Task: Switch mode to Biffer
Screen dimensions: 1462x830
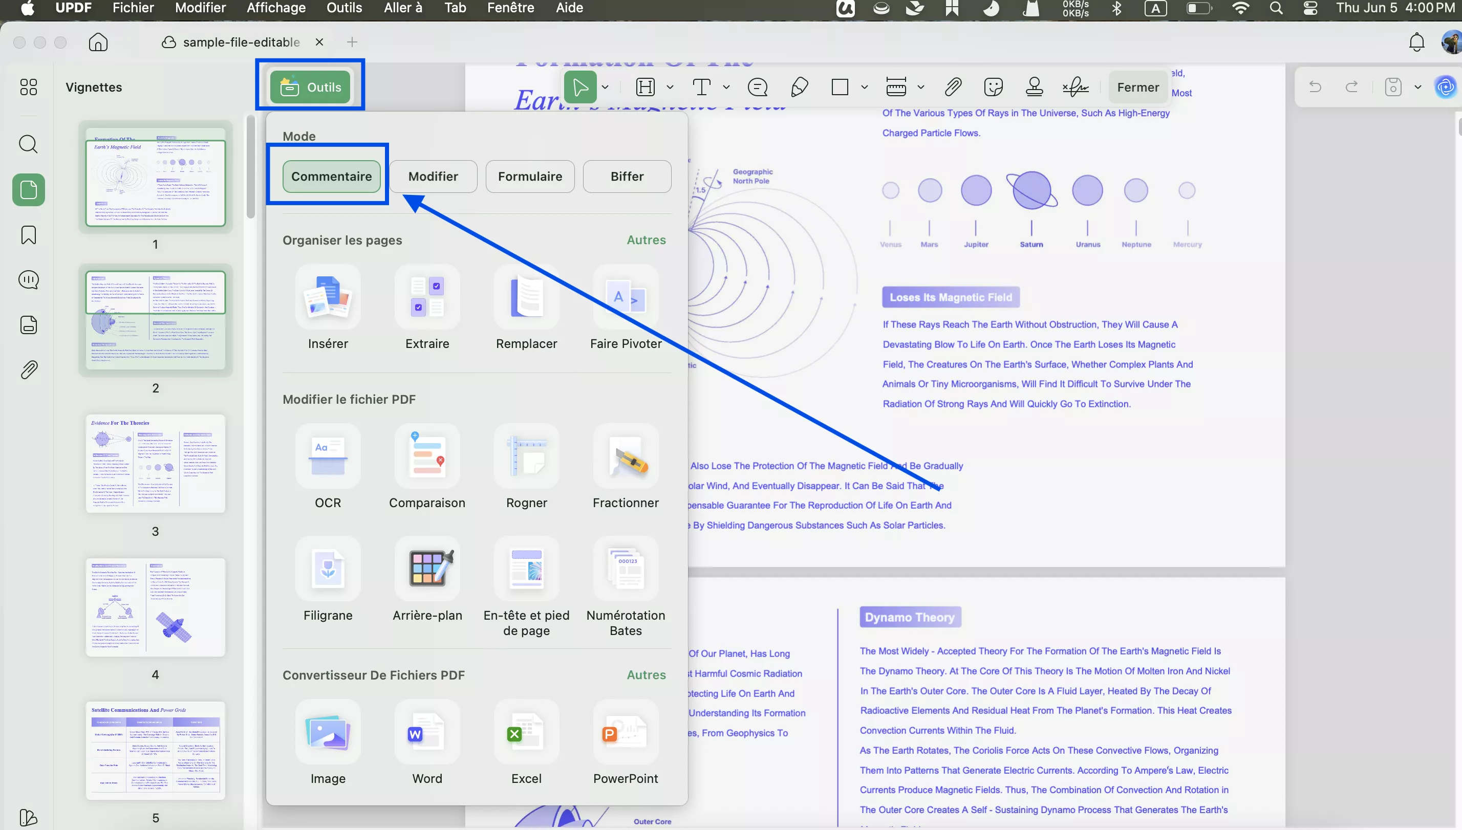Action: pos(627,177)
